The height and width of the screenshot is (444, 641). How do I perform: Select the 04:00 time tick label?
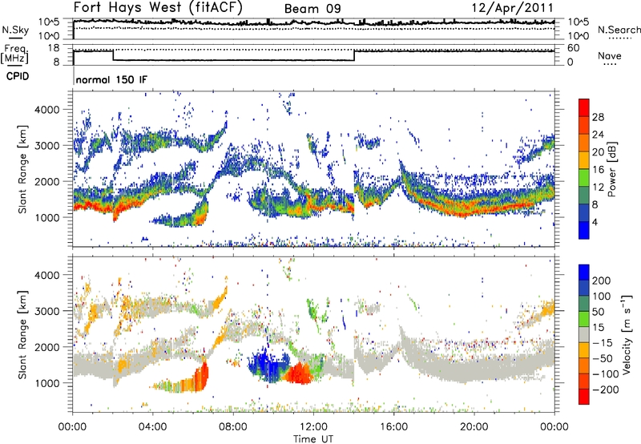tap(152, 427)
